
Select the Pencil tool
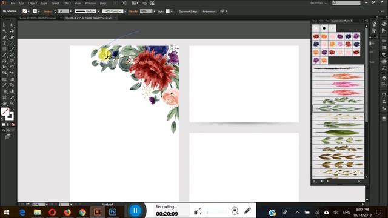(4, 55)
